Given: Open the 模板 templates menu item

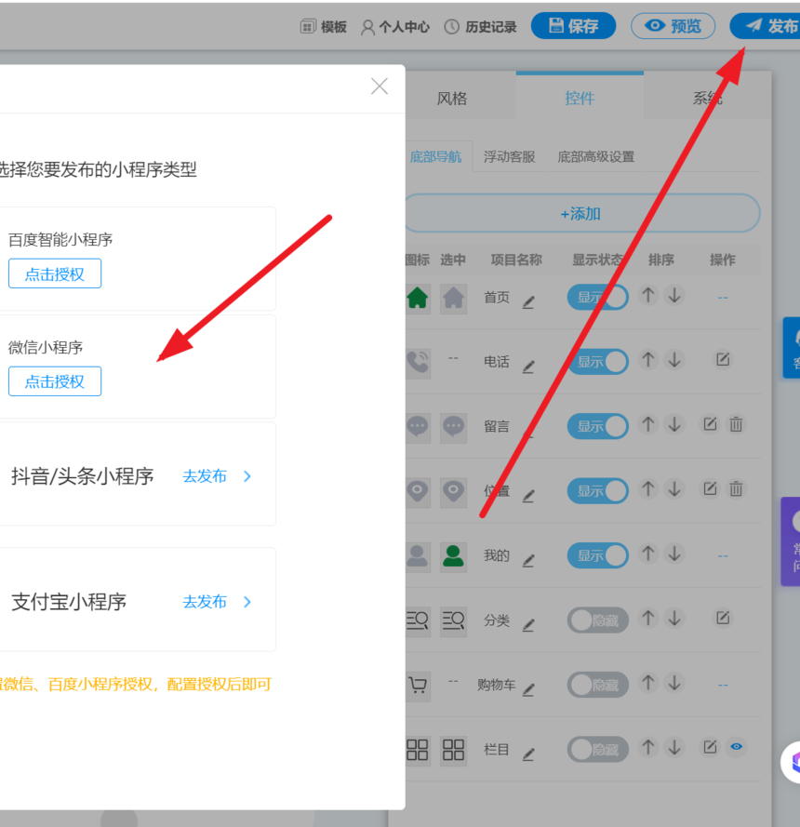Looking at the screenshot, I should pyautogui.click(x=324, y=27).
